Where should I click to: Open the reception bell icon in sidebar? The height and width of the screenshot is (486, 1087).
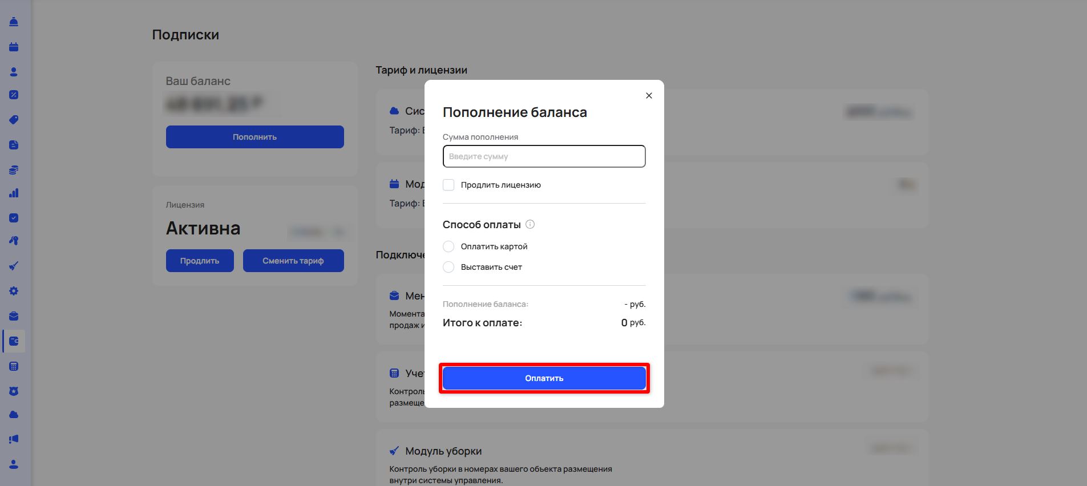click(x=14, y=22)
